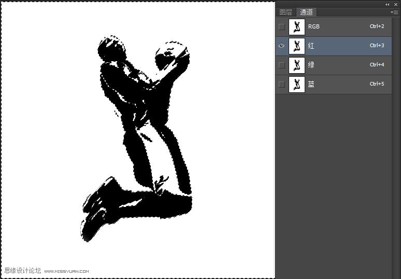This screenshot has width=401, height=279.
Task: Switch to the 图层 (Layers) tab
Action: [x=286, y=12]
